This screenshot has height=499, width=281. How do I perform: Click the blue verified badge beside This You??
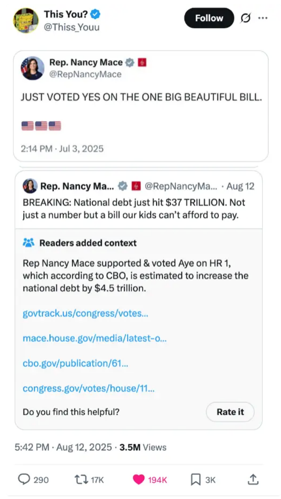pyautogui.click(x=94, y=14)
